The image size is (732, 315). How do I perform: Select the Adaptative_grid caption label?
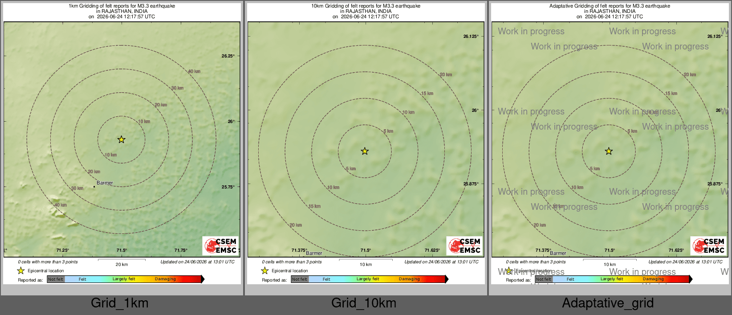608,303
